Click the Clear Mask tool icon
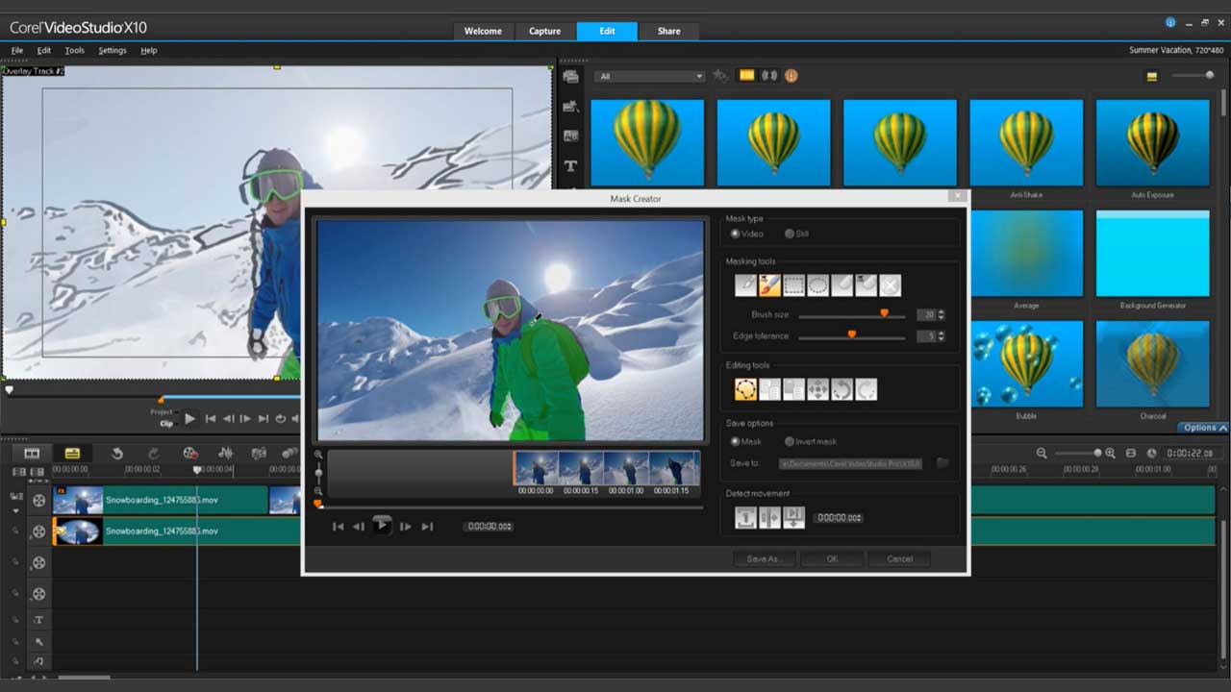 click(891, 285)
